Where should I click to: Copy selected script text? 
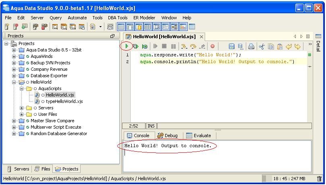[x=271, y=46]
